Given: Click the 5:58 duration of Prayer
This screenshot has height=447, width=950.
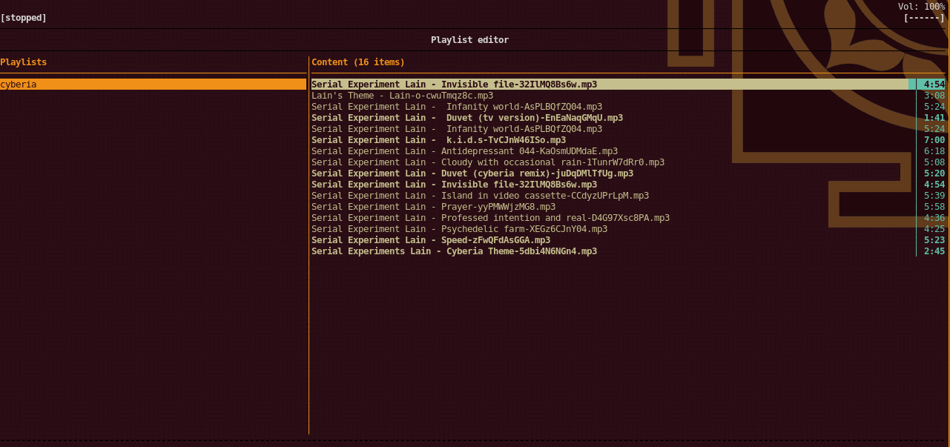Looking at the screenshot, I should tap(934, 207).
